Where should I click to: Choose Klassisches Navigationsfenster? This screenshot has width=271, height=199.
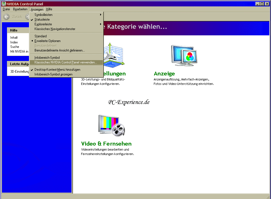(66, 29)
